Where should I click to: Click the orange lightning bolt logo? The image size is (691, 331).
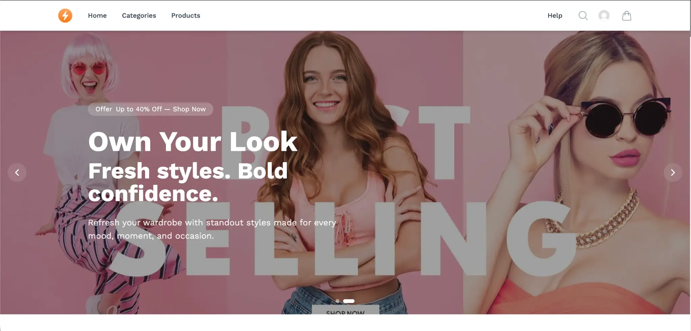(65, 16)
